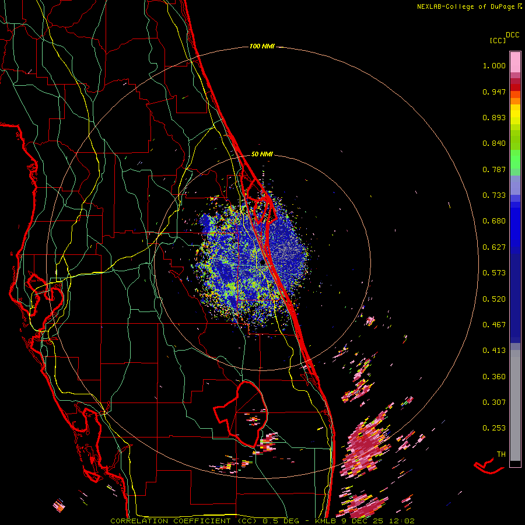525x525 pixels.
Task: Click the KMLB 9 DEC 25 12:02 timestamp
Action: click(x=365, y=521)
